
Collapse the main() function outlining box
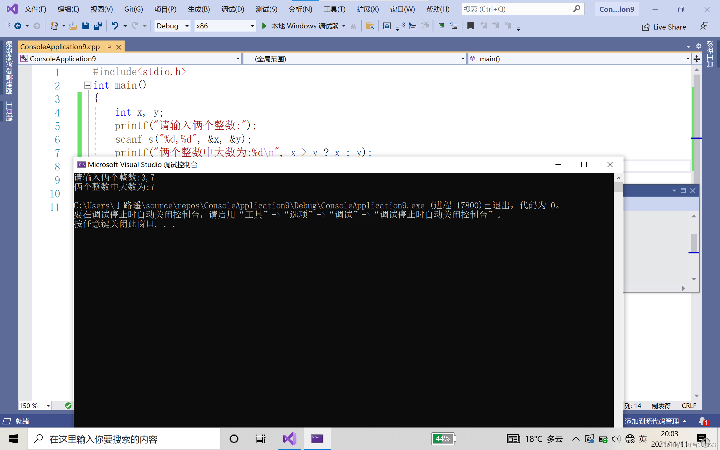pyautogui.click(x=87, y=85)
